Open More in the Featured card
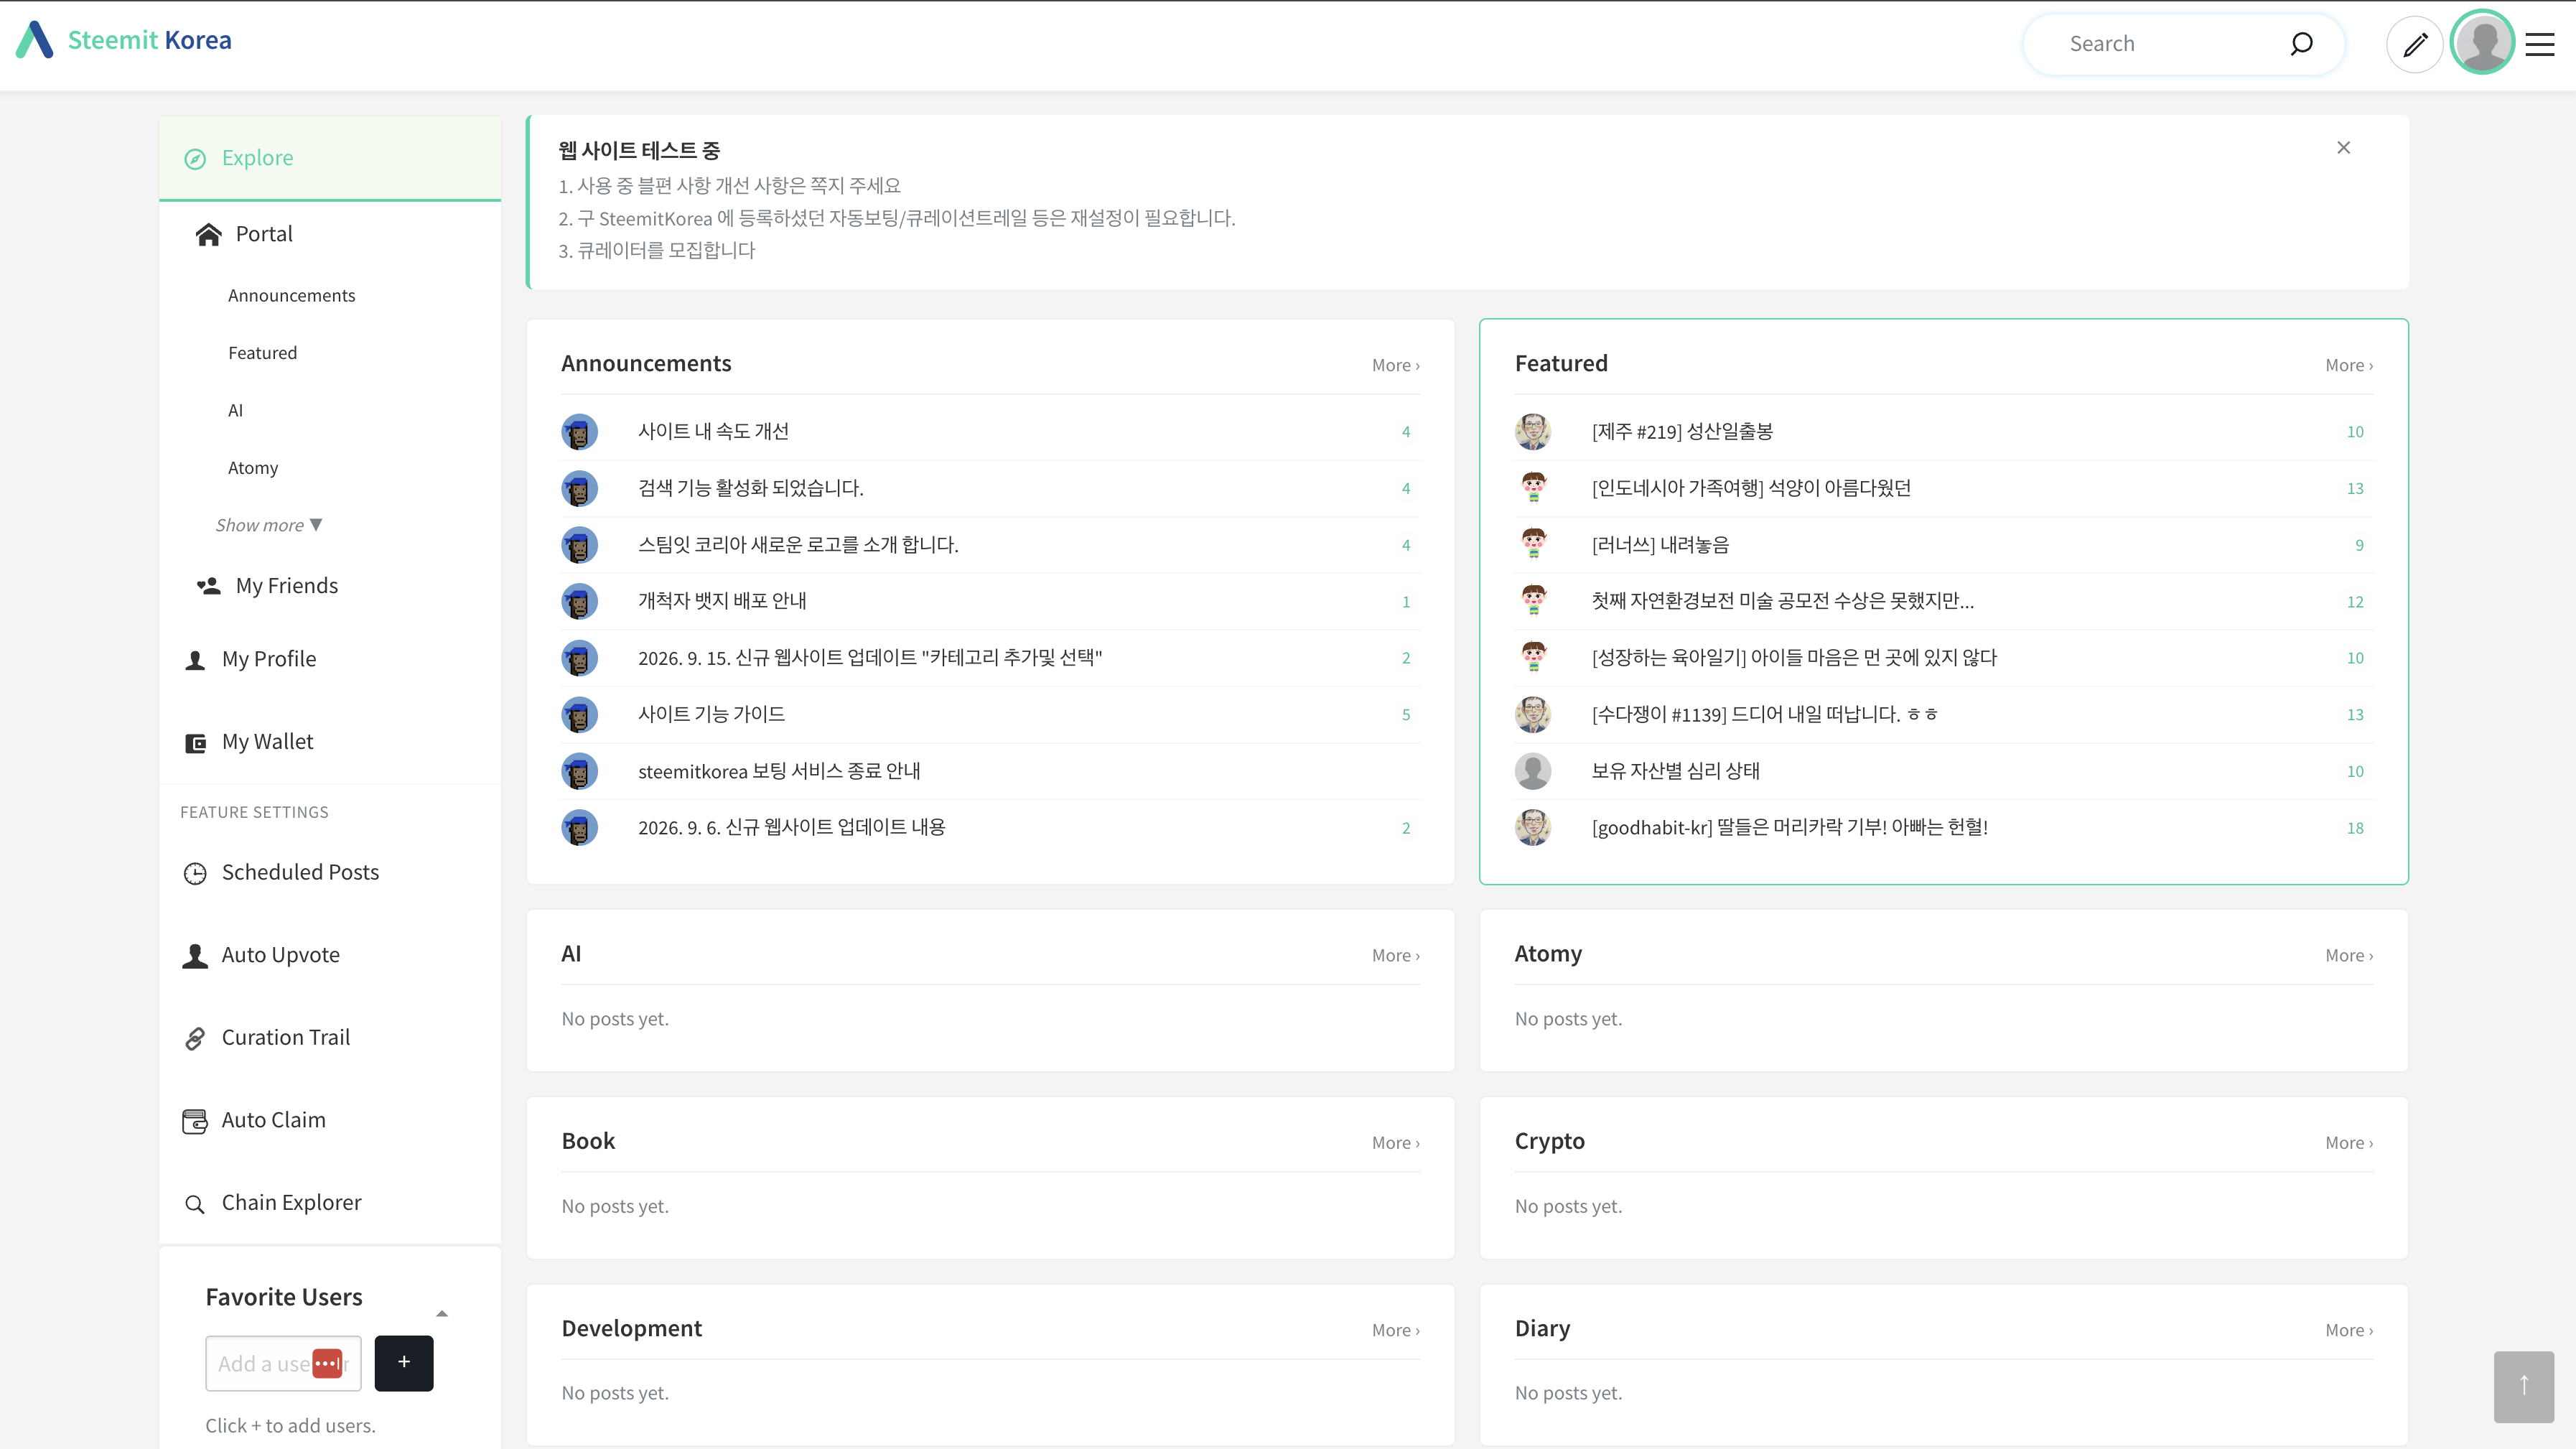The image size is (2576, 1449). (x=2348, y=365)
